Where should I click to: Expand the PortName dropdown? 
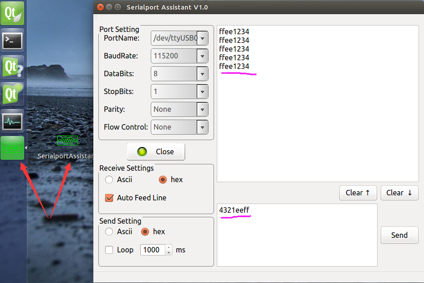179,38
